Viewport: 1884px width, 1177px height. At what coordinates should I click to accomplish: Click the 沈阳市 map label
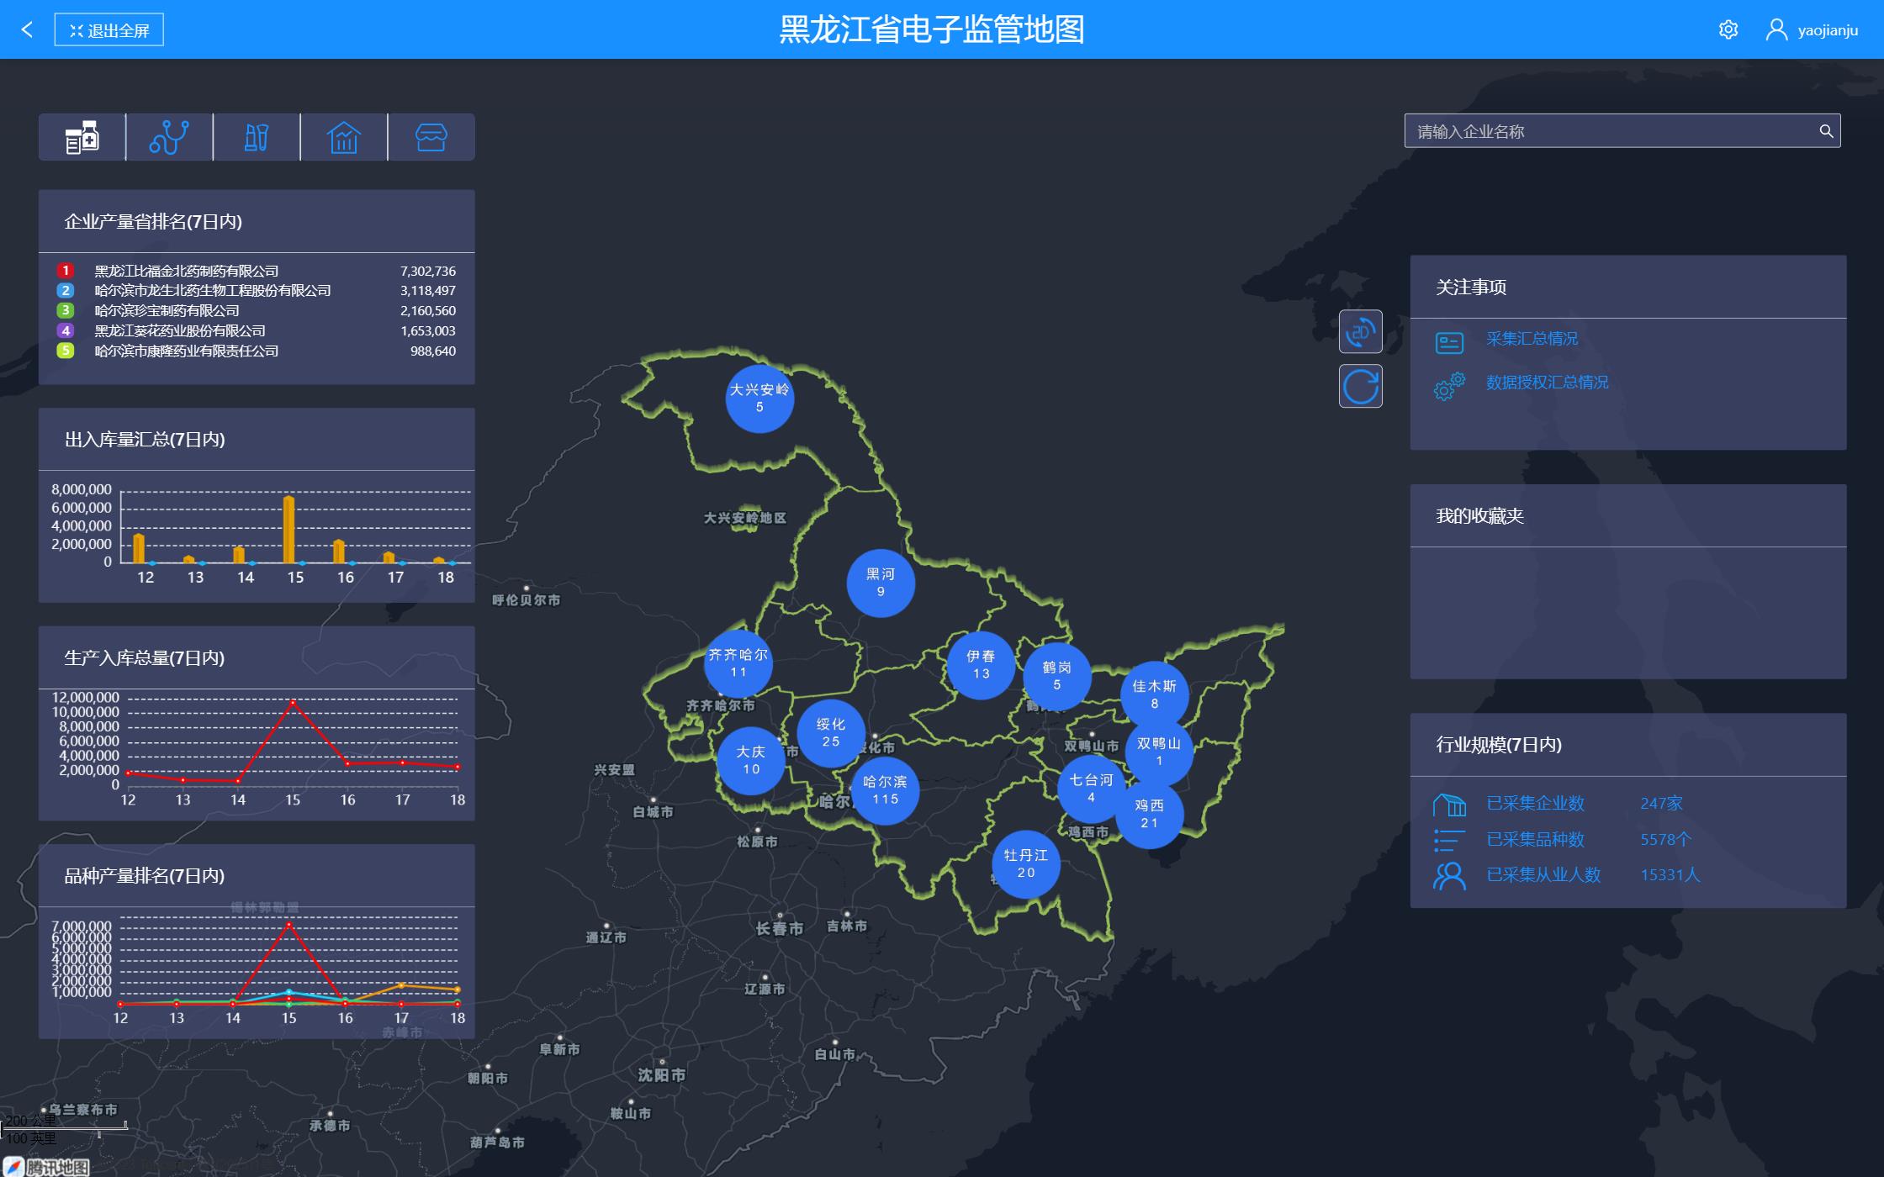[x=661, y=1074]
